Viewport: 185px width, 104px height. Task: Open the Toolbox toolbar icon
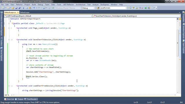143,8
